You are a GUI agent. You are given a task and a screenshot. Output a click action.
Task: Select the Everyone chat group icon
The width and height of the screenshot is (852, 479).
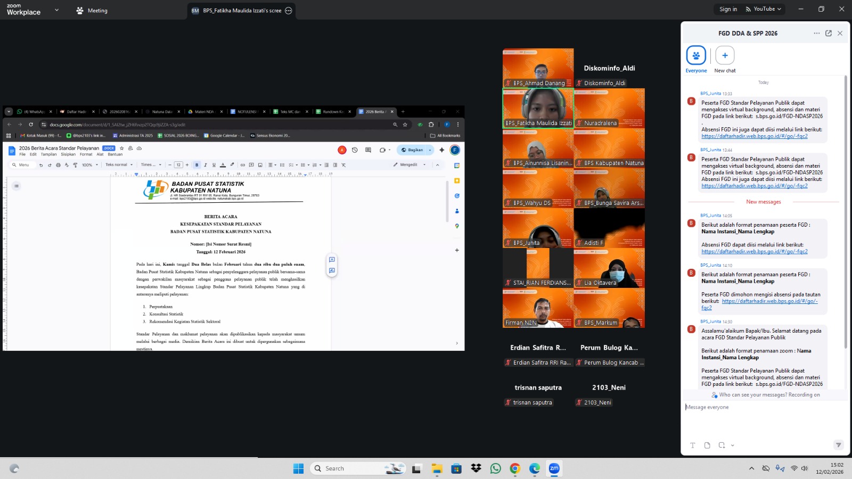point(696,55)
